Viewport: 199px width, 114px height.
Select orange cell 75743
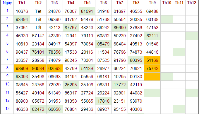tap(152, 69)
